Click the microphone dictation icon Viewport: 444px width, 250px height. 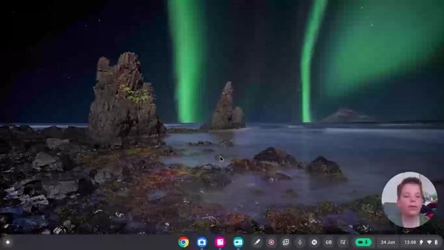coord(300,242)
